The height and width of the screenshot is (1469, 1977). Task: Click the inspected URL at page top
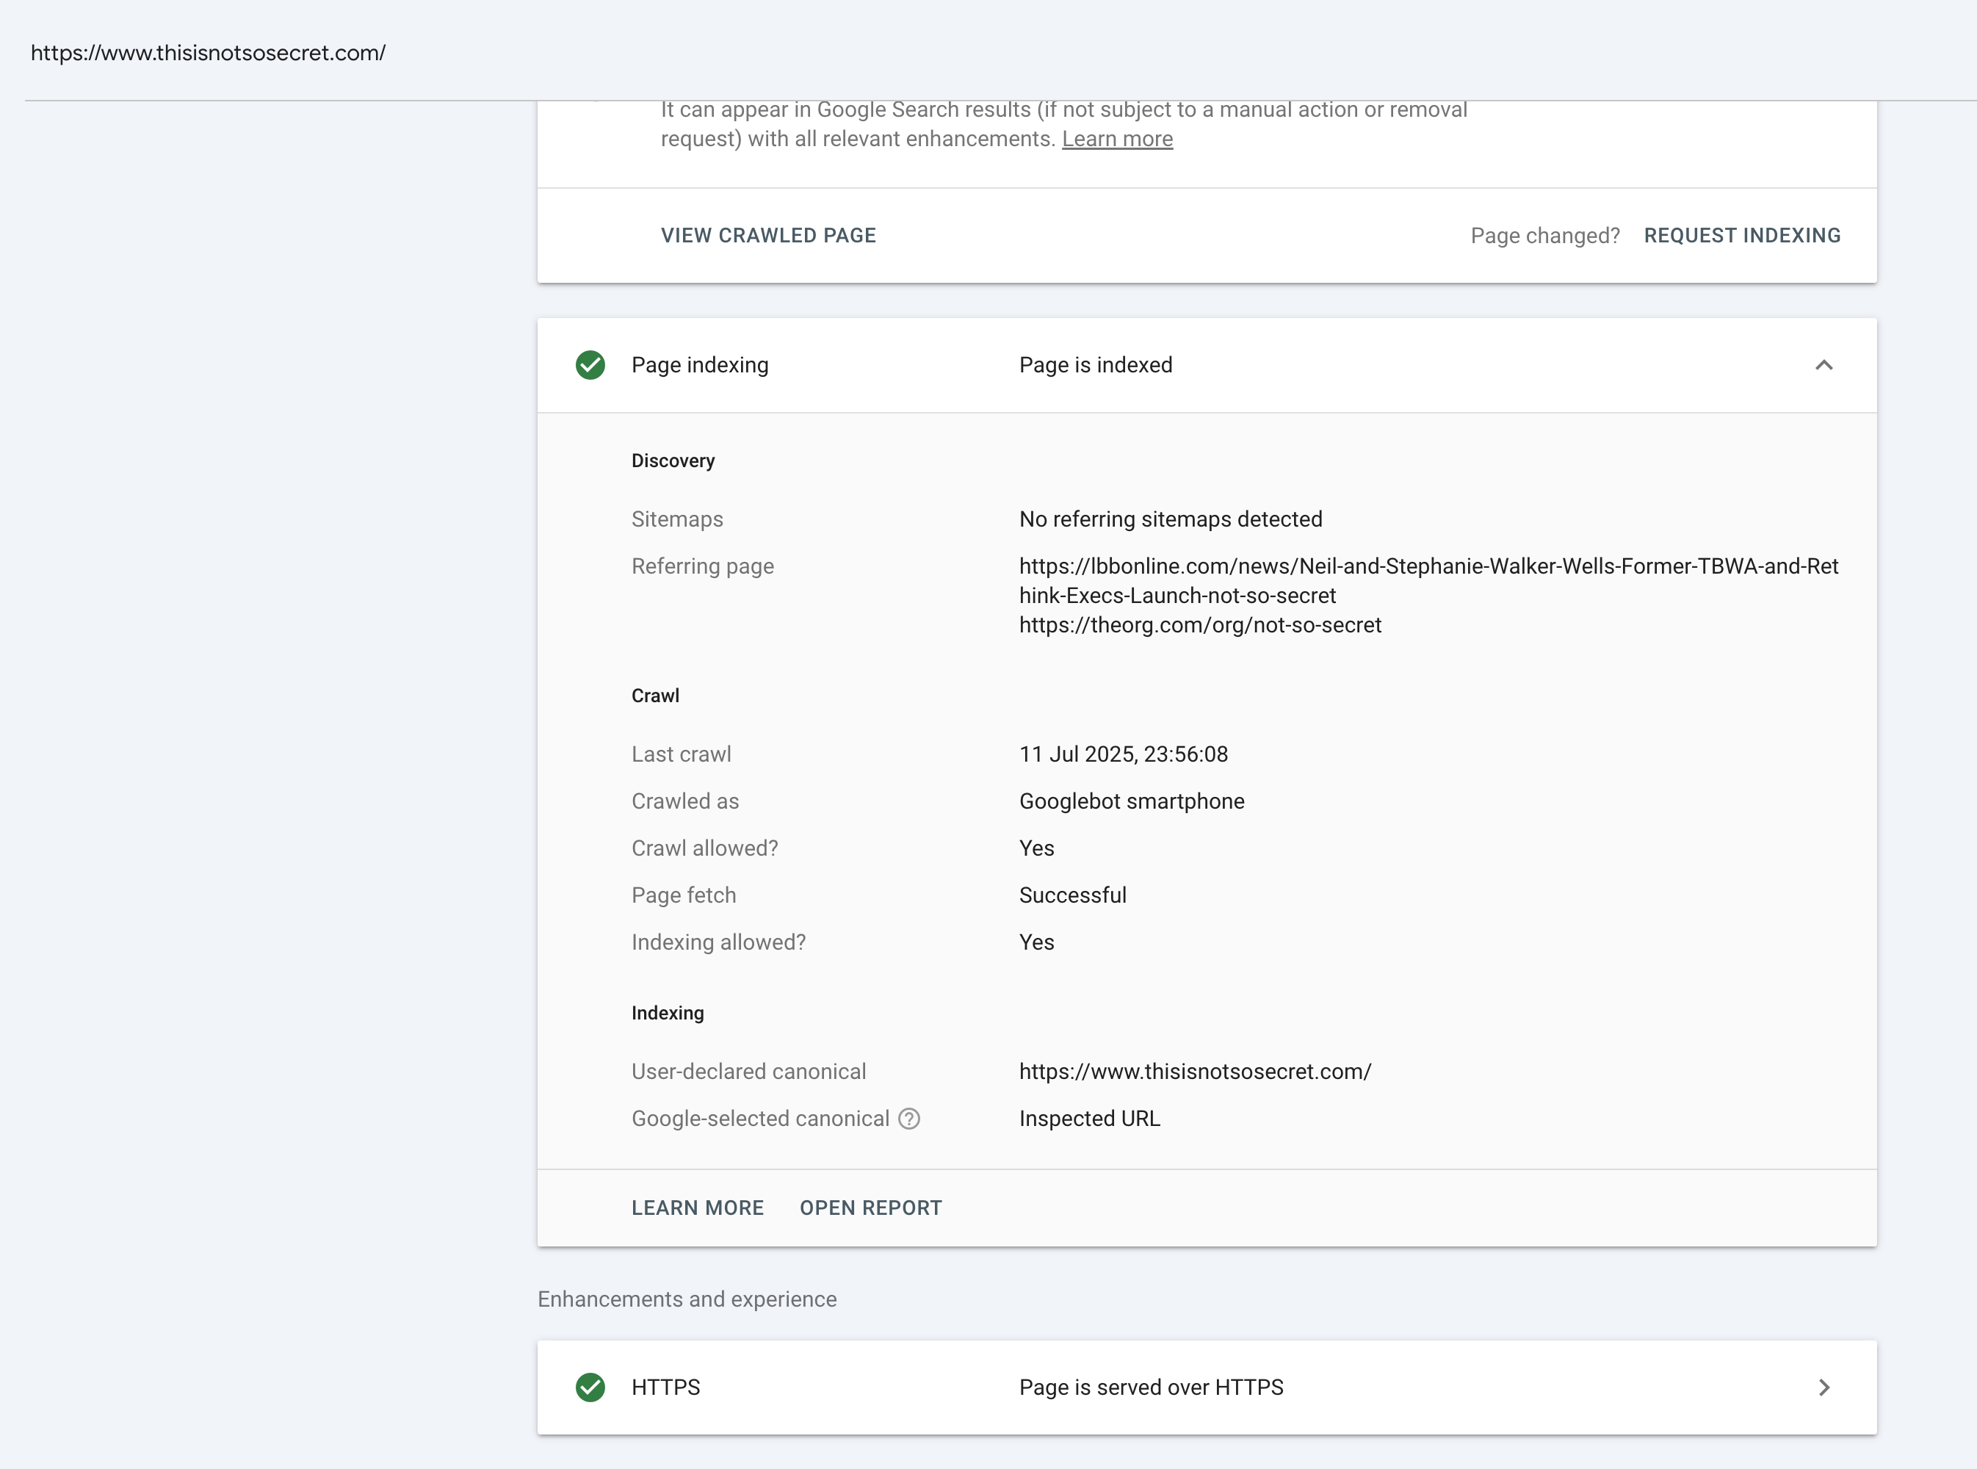(208, 54)
